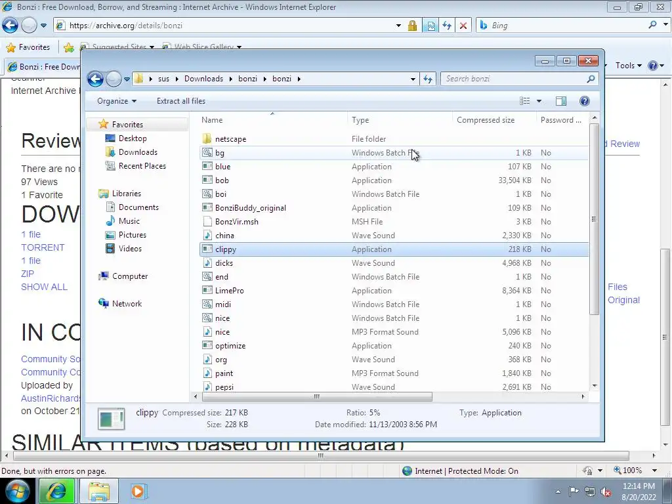This screenshot has height=504, width=672.
Task: Click the Explorer forward arrow button
Action: [x=114, y=79]
